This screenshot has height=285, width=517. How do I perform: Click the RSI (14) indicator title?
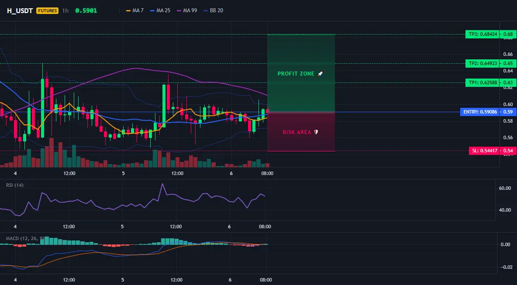click(x=15, y=185)
